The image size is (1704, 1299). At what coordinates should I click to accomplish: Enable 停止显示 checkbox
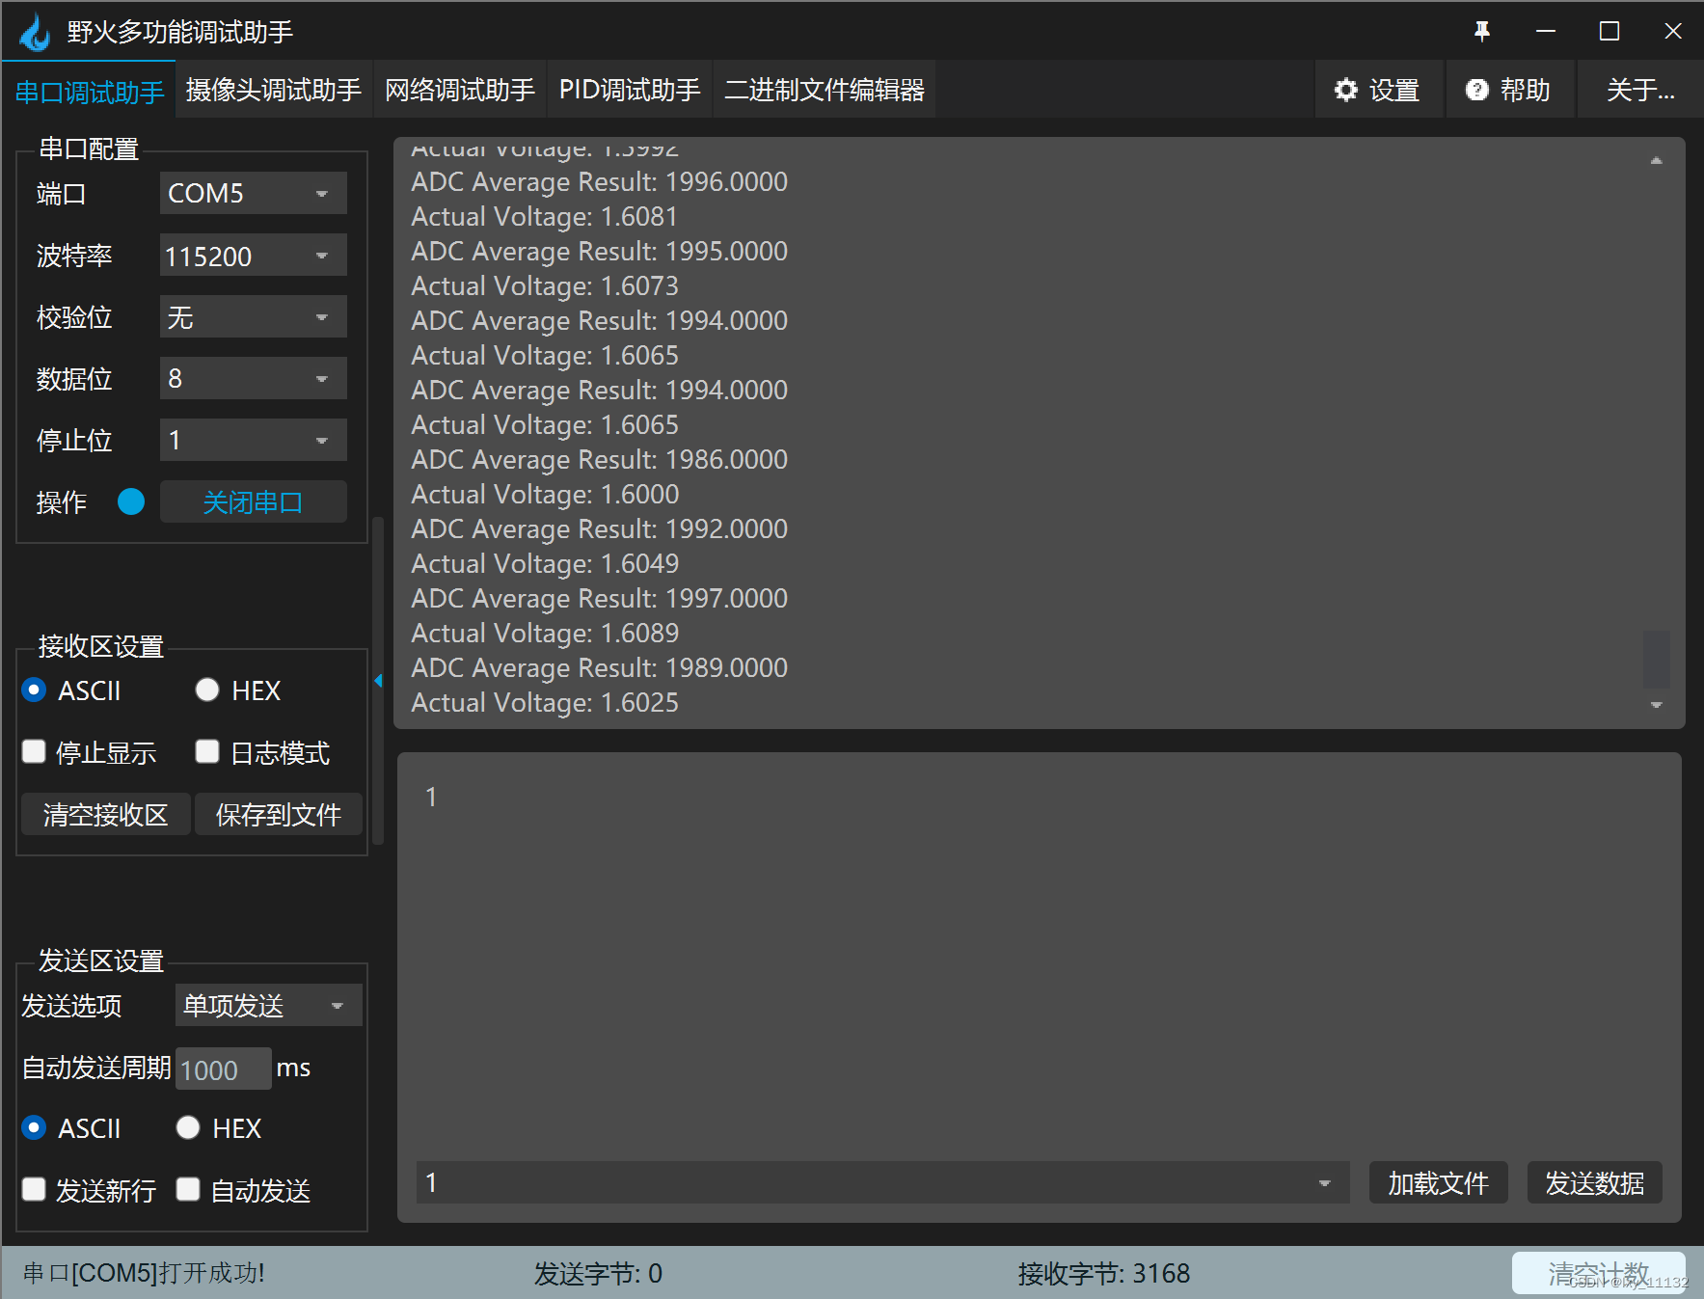34,751
